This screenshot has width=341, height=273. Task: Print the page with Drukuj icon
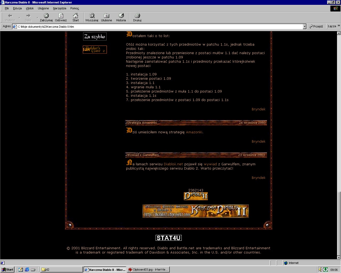click(137, 17)
